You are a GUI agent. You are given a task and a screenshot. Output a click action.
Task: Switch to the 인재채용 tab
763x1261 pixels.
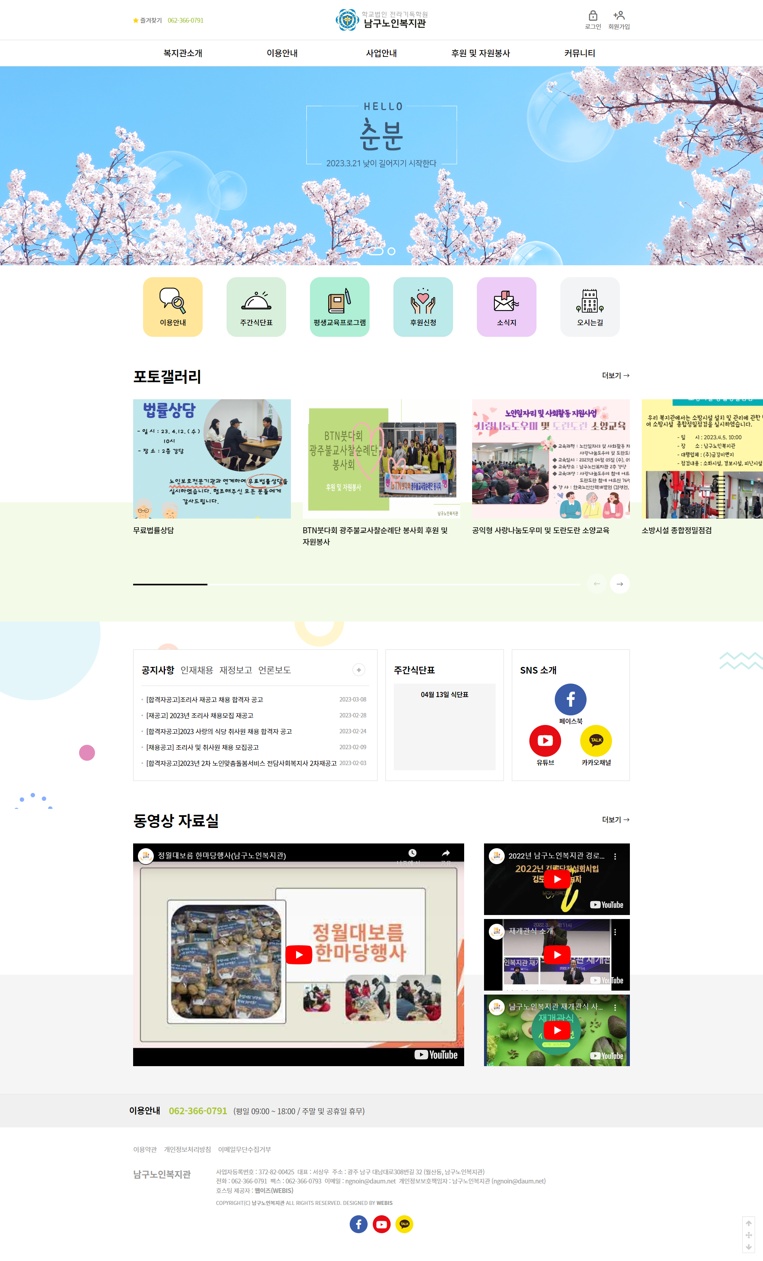click(197, 670)
